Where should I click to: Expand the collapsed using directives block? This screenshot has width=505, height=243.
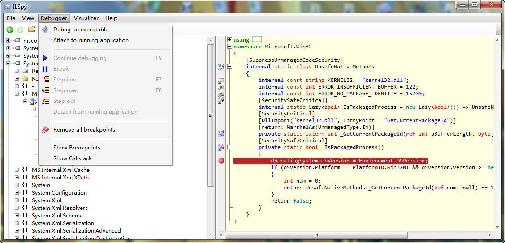point(229,40)
